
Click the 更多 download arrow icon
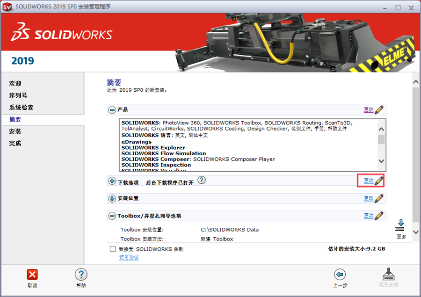click(x=400, y=225)
